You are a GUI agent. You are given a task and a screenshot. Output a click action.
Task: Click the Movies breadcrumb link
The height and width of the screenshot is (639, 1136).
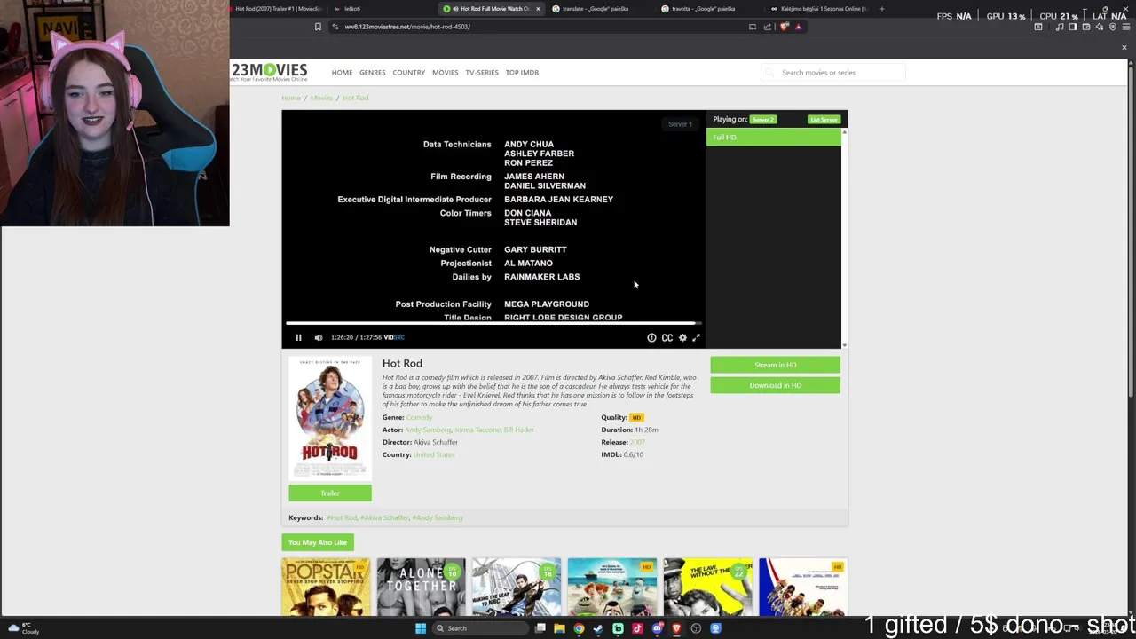(x=321, y=98)
